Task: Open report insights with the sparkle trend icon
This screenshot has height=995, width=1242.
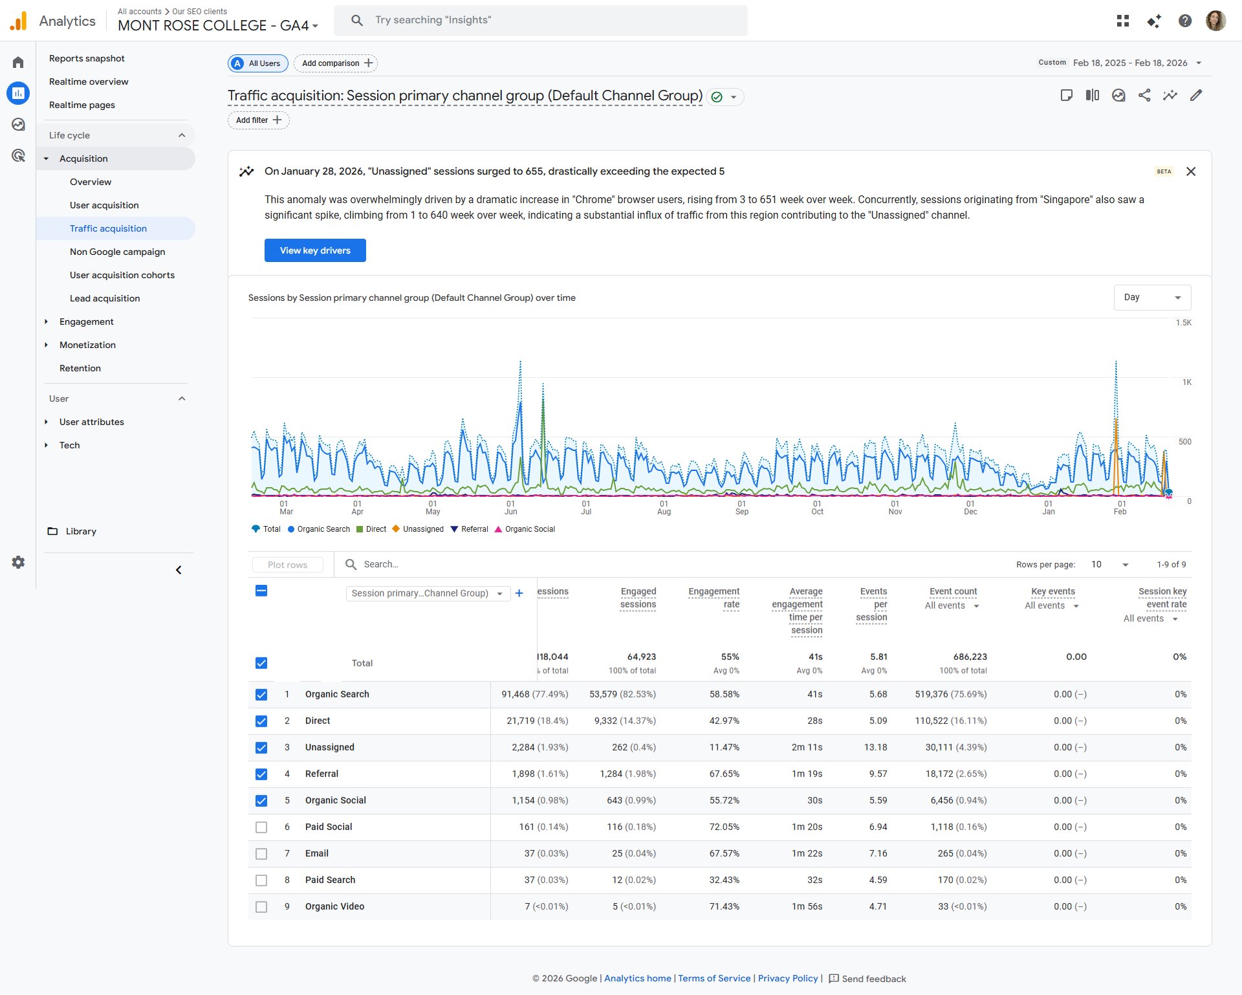Action: (x=1170, y=95)
